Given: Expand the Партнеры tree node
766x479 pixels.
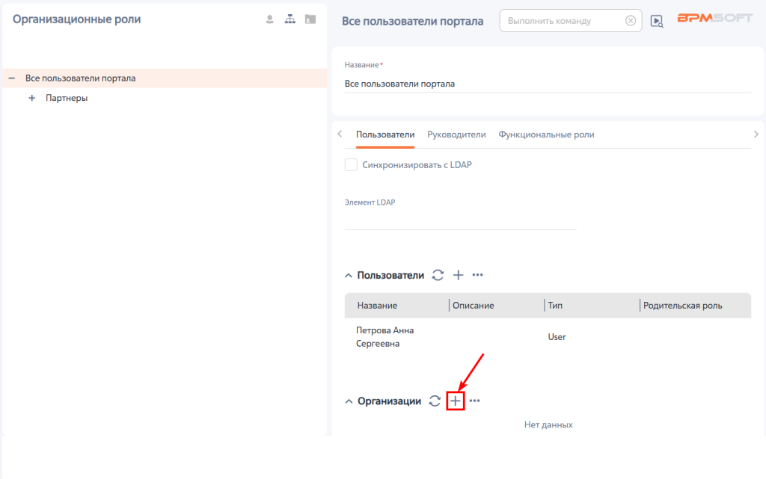Looking at the screenshot, I should [x=31, y=98].
